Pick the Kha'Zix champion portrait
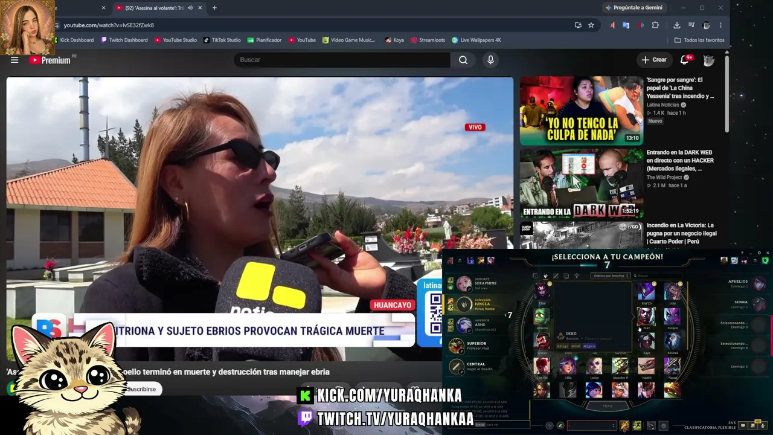 (646, 291)
